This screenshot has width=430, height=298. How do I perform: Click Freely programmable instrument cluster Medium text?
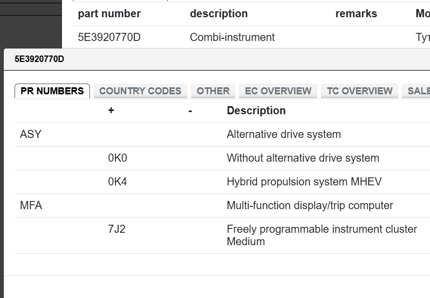(x=322, y=235)
